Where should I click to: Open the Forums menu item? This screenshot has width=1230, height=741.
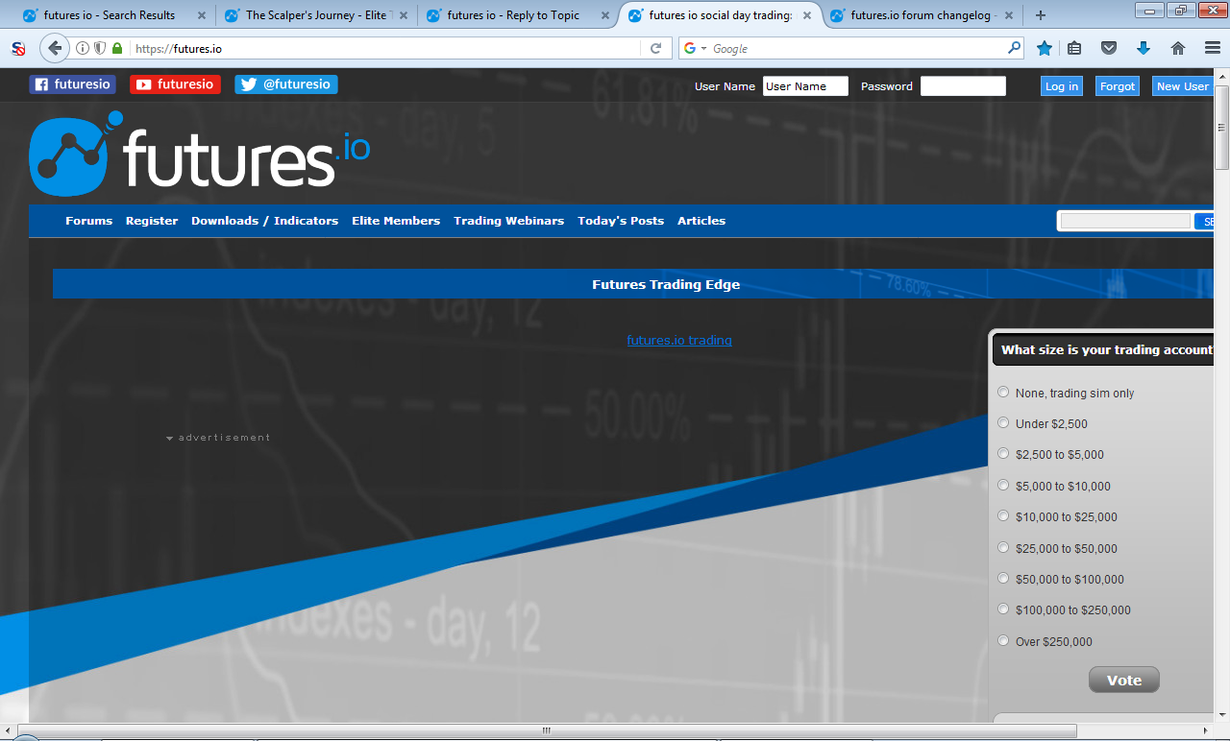coord(89,221)
